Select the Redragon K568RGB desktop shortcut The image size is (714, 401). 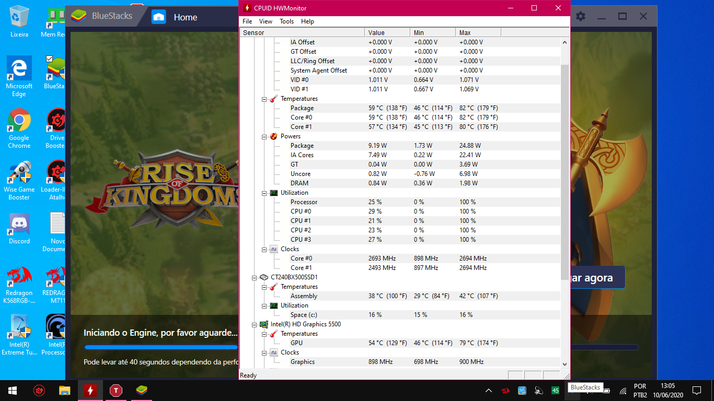pyautogui.click(x=19, y=285)
